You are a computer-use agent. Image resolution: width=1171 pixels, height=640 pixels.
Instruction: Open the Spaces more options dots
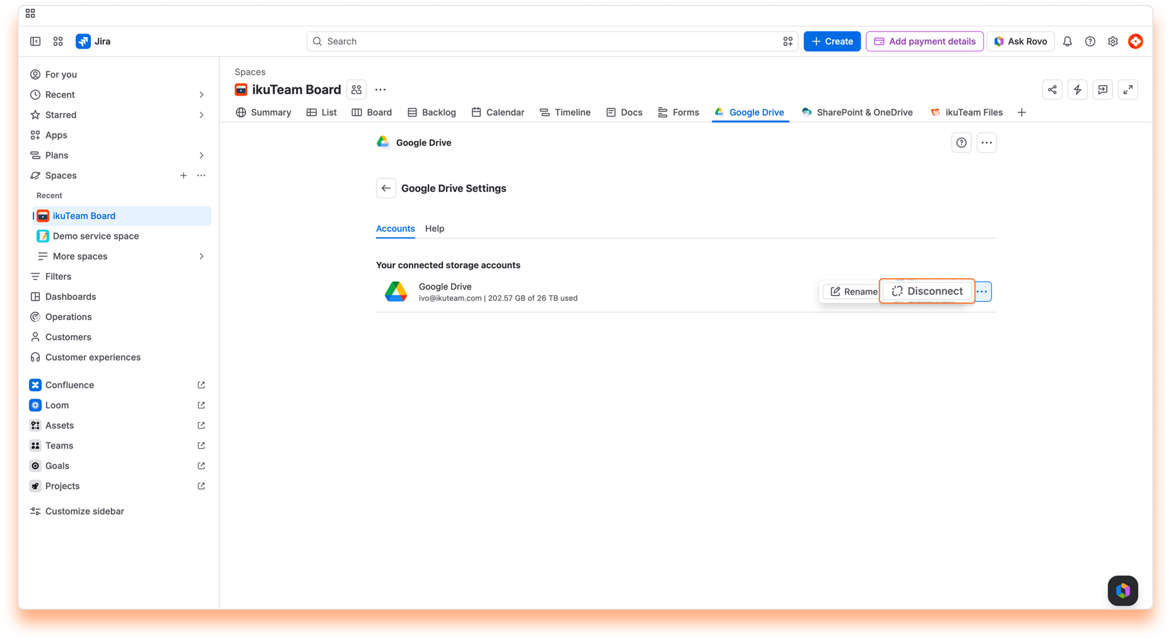(201, 175)
